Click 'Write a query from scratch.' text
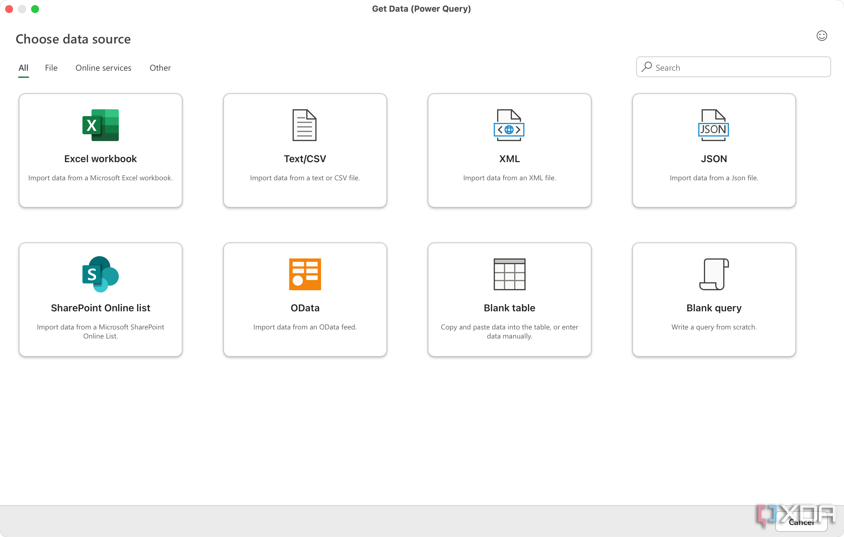Viewport: 844px width, 537px height. [714, 327]
